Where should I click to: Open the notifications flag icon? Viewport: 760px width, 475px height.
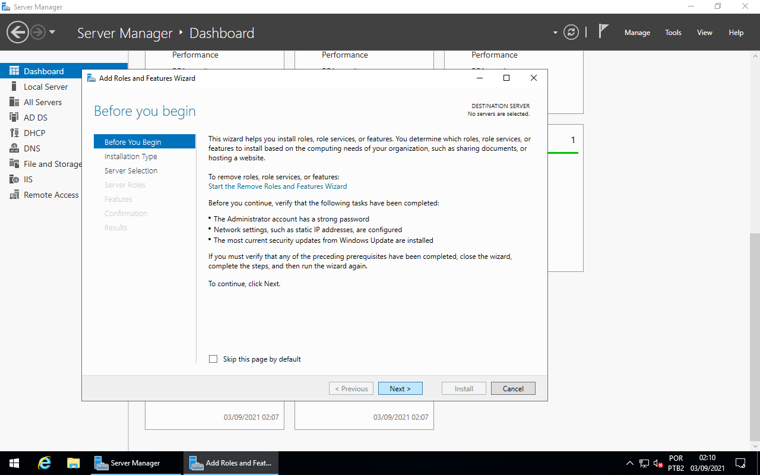click(x=603, y=31)
